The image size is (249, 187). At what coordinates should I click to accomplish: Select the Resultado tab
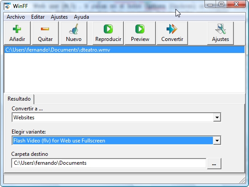tap(19, 99)
